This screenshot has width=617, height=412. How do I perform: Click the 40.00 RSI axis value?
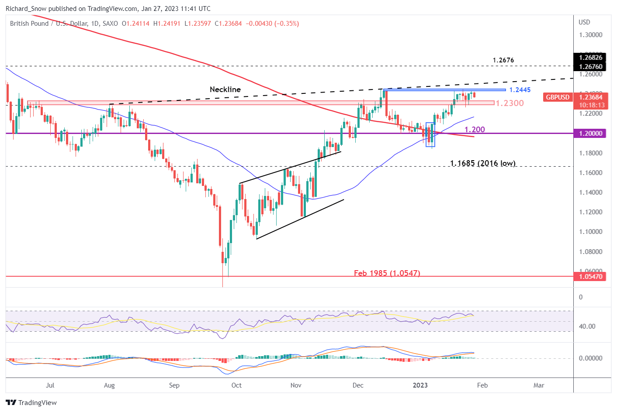[587, 326]
